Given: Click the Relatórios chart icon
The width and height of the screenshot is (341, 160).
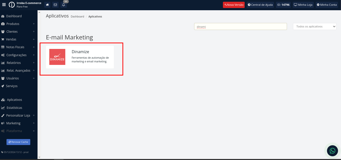Looking at the screenshot, I should (3, 63).
